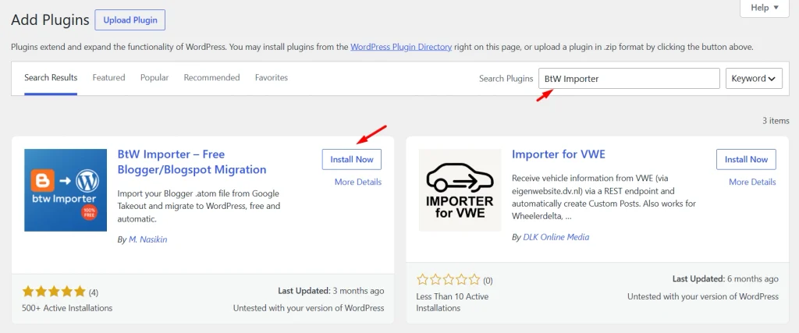Image resolution: width=799 pixels, height=333 pixels.
Task: Click 'Less Than 10 Active Installations' text
Action: pos(453,302)
